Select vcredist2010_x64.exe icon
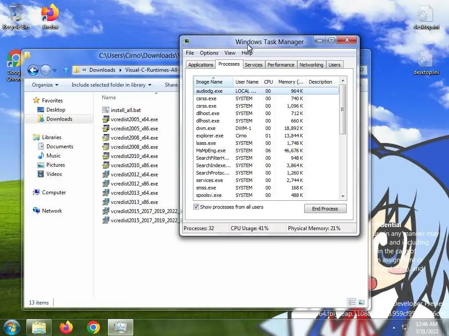The height and width of the screenshot is (336, 449). click(106, 156)
